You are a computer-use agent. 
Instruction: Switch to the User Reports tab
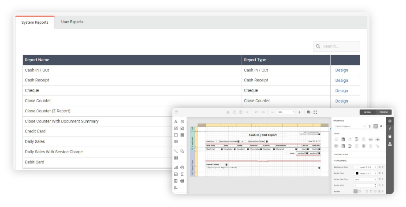[x=72, y=22]
